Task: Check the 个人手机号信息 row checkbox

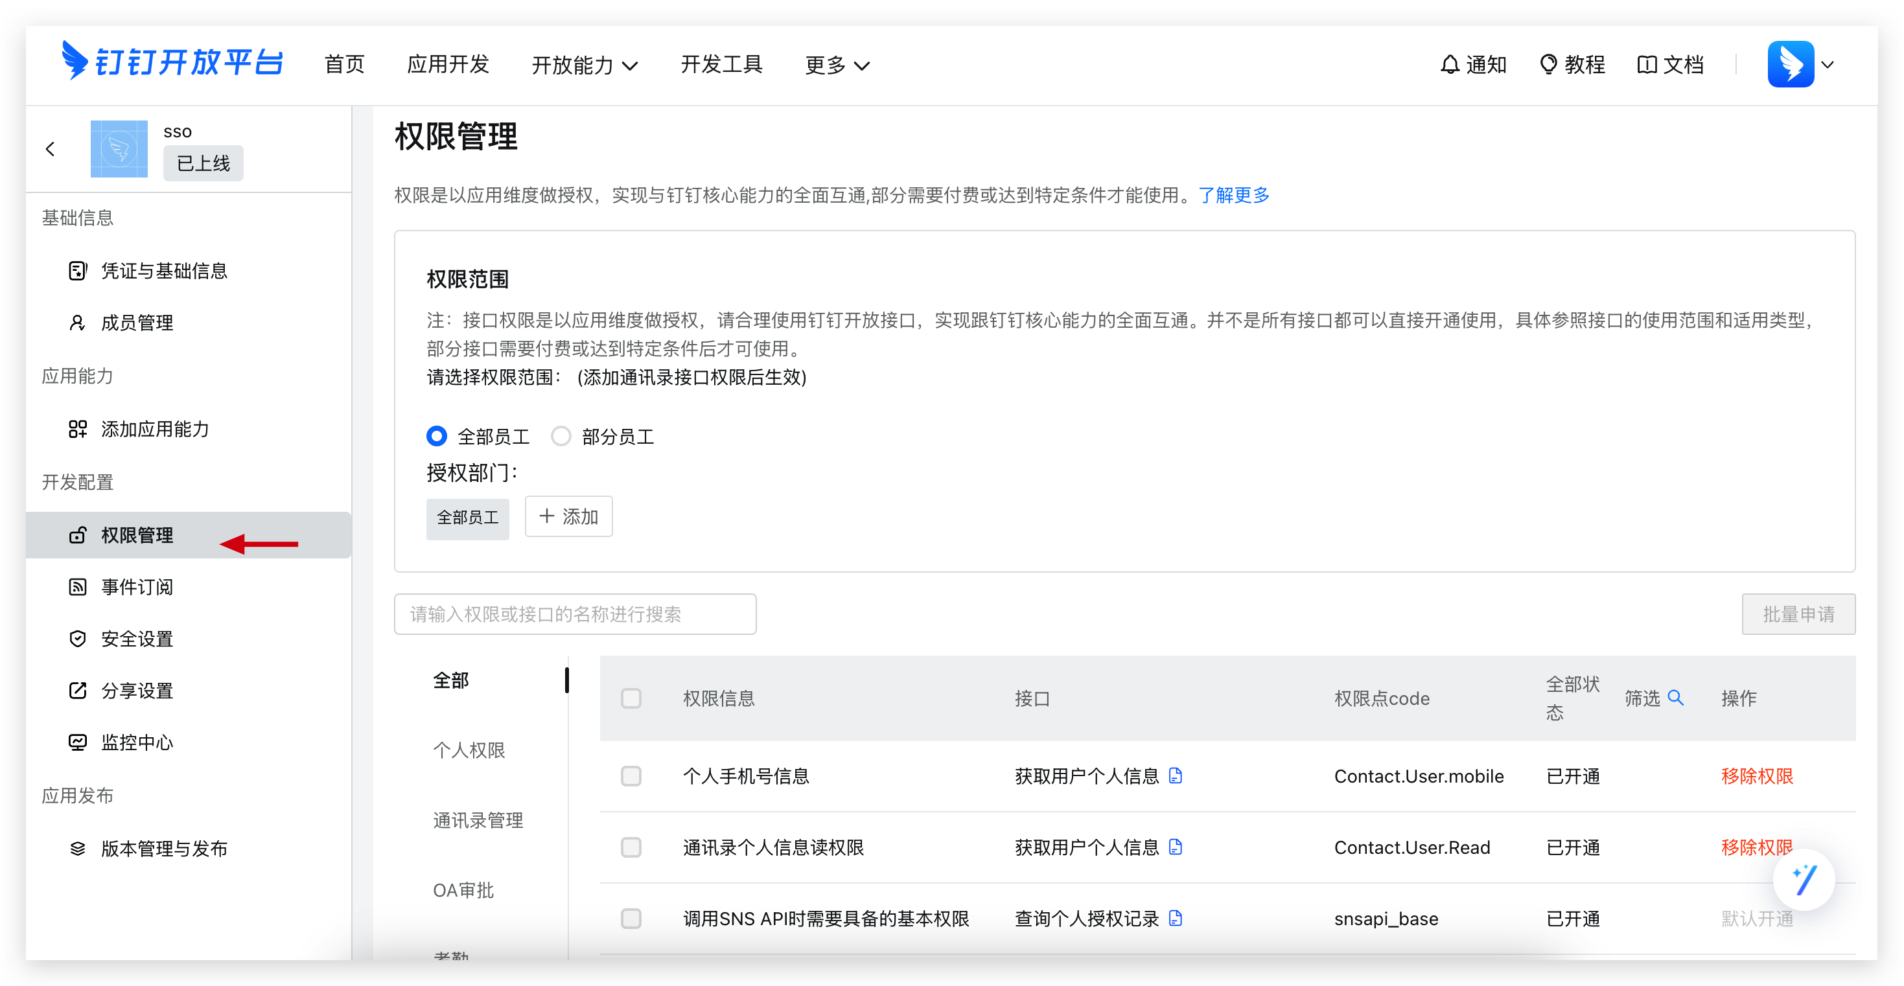Action: coord(631,776)
